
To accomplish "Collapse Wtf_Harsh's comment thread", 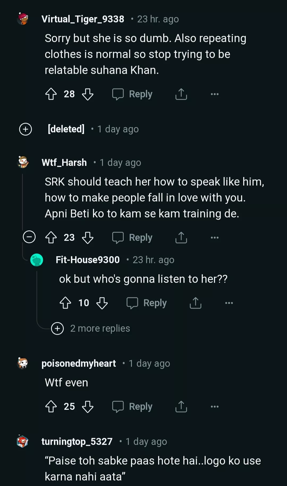I will pyautogui.click(x=29, y=237).
